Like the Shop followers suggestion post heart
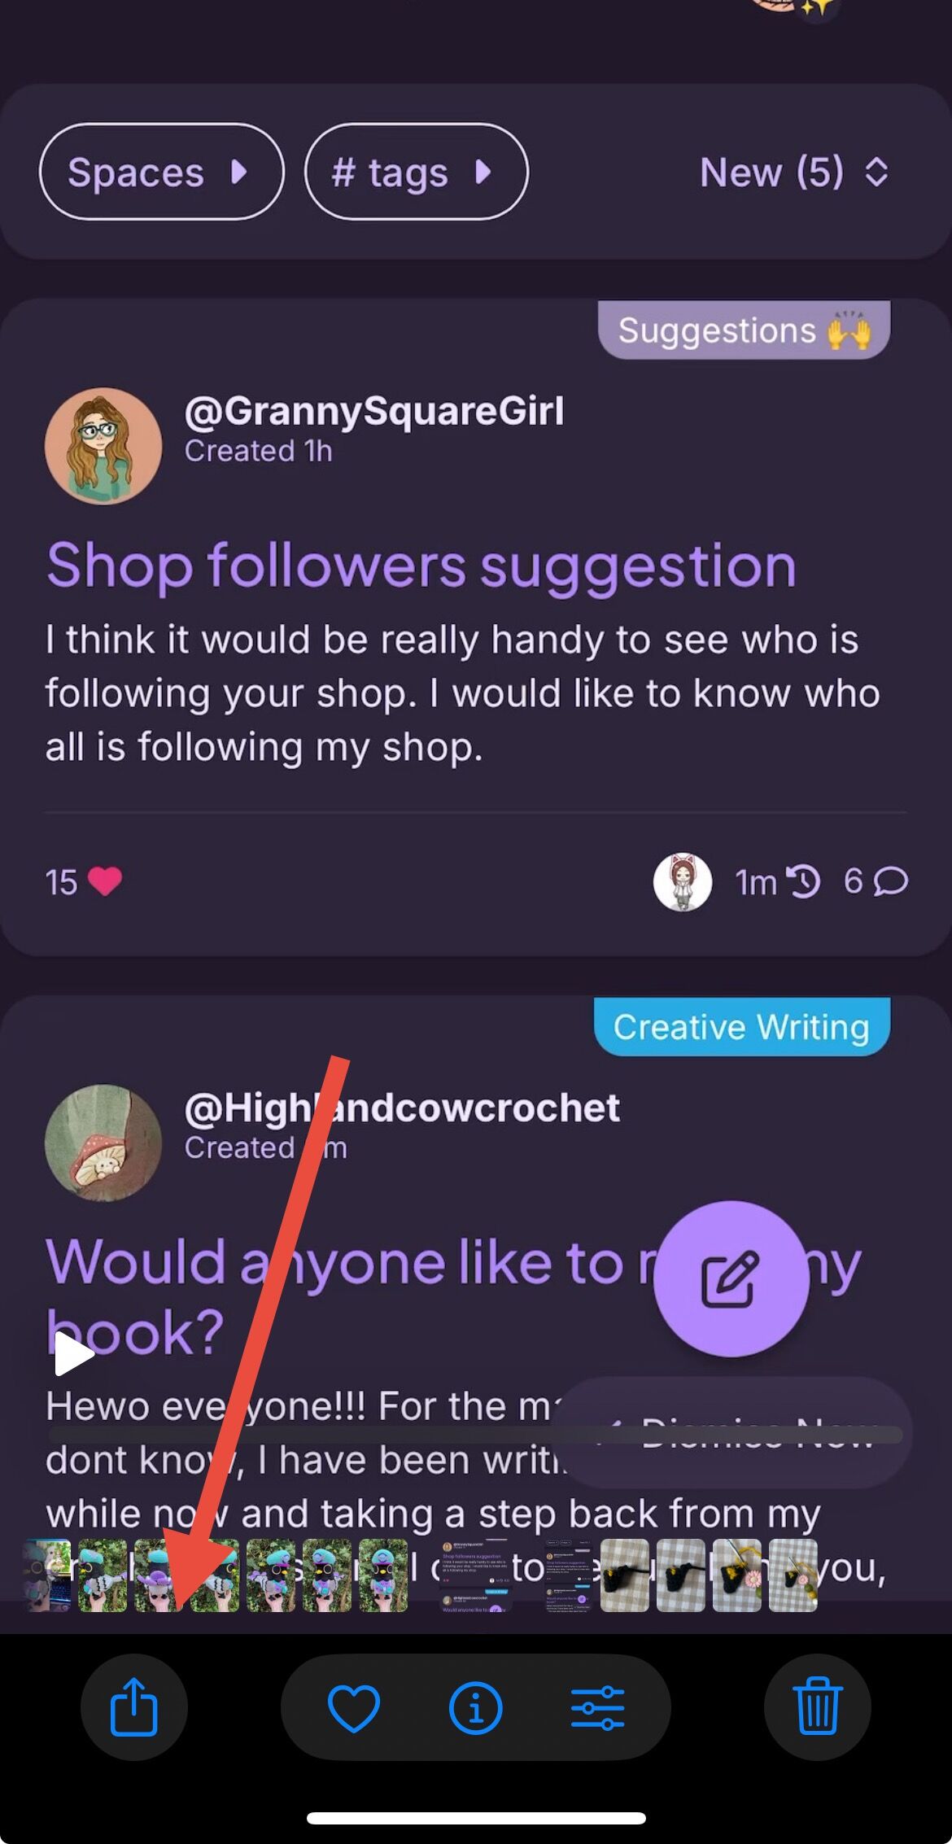Image resolution: width=952 pixels, height=1844 pixels. [105, 882]
